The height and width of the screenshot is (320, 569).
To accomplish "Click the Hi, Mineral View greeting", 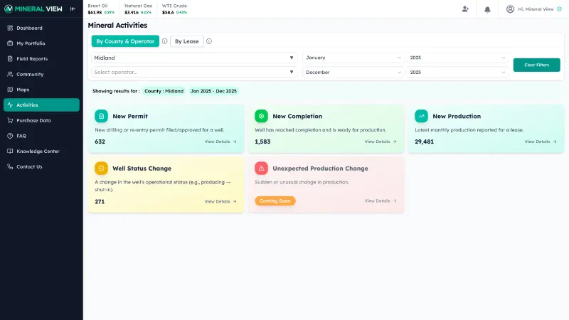I will [536, 9].
